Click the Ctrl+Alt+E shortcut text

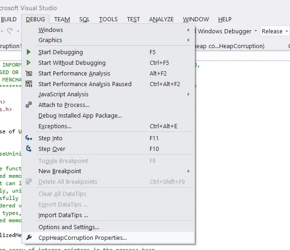click(x=164, y=126)
